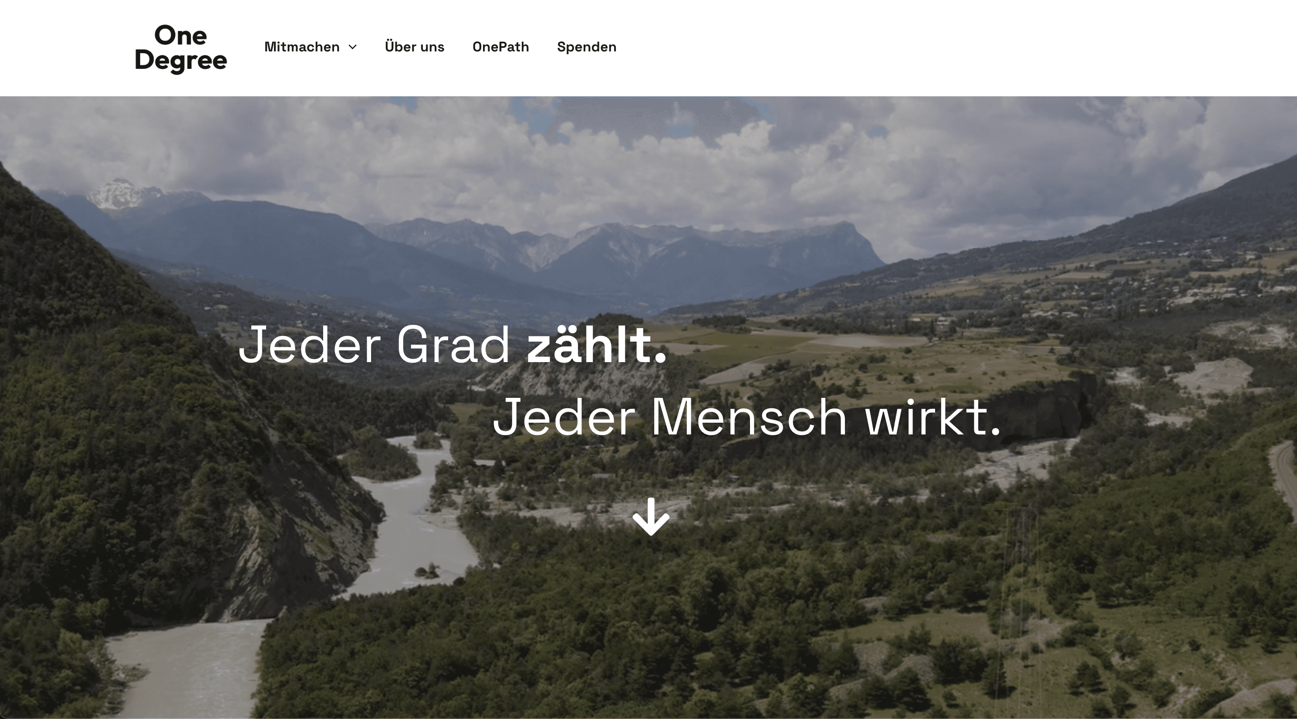
Task: Click the One Degree logo
Action: point(181,48)
